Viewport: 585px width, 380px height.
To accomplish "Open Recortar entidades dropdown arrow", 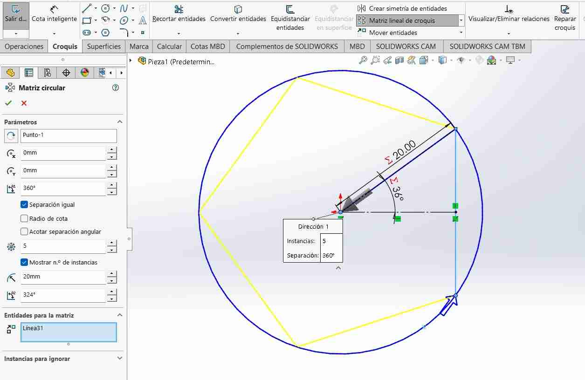I will click(x=179, y=34).
